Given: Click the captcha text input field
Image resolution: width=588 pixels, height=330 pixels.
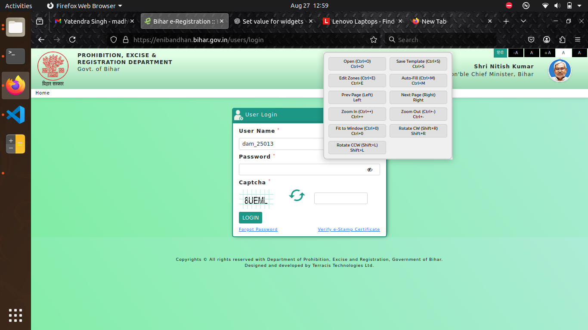Looking at the screenshot, I should click(x=340, y=198).
